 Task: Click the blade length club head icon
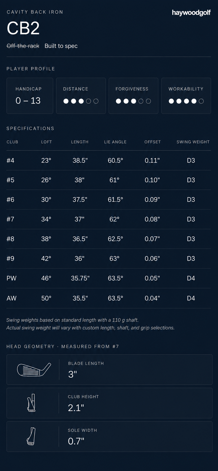coord(34,370)
